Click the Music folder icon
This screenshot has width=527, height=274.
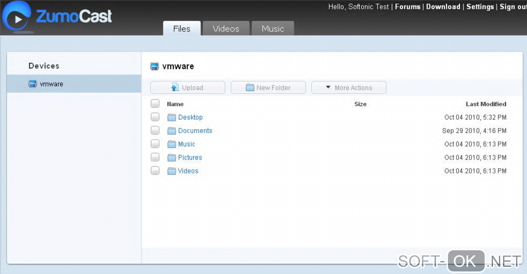(172, 144)
